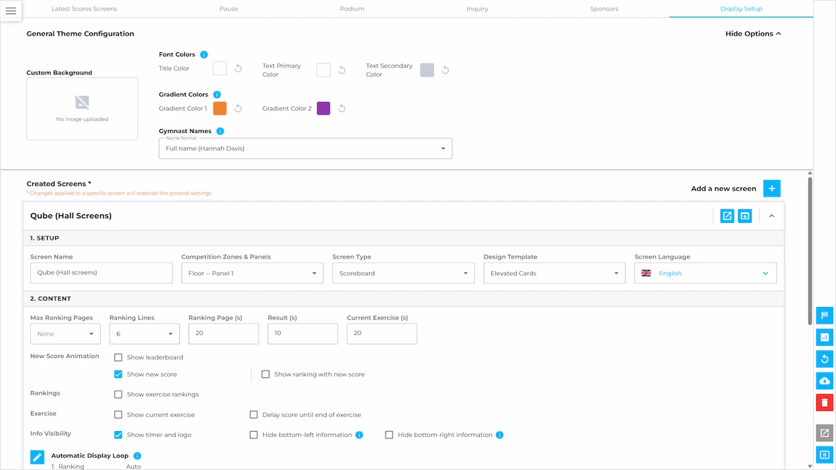Select the Display Setup tab
The image size is (836, 470).
[741, 9]
